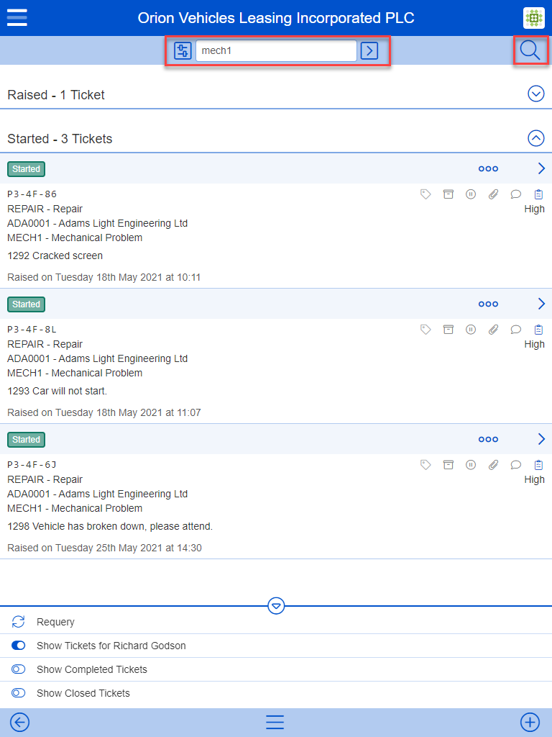Screen dimensions: 552x737
Task: Open ticket P3-4F-86 via chevron arrow
Action: tap(541, 168)
